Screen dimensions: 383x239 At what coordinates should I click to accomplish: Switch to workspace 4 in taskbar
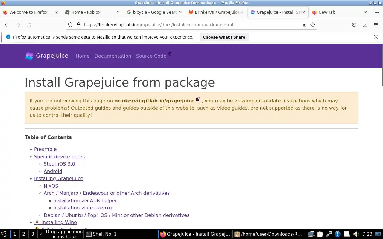coord(42,234)
